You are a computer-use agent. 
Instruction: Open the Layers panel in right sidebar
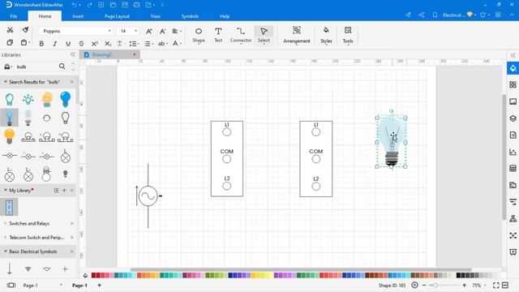(x=513, y=118)
